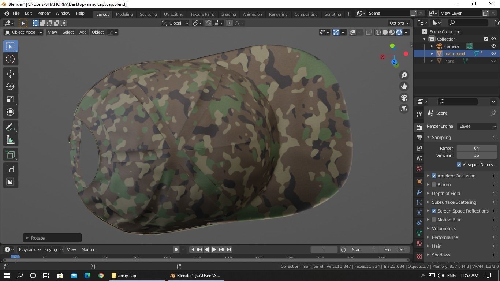The height and width of the screenshot is (281, 500).
Task: Toggle Viewport Denoising checkbox
Action: pyautogui.click(x=459, y=165)
